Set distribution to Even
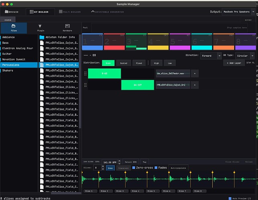The image size is (258, 200). point(108,63)
